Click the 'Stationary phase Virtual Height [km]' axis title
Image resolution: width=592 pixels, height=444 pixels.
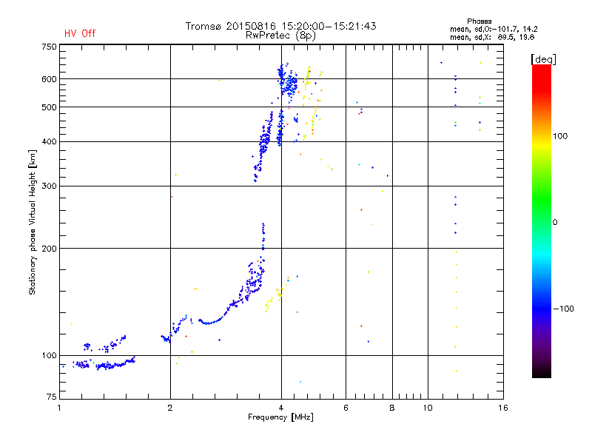point(33,222)
